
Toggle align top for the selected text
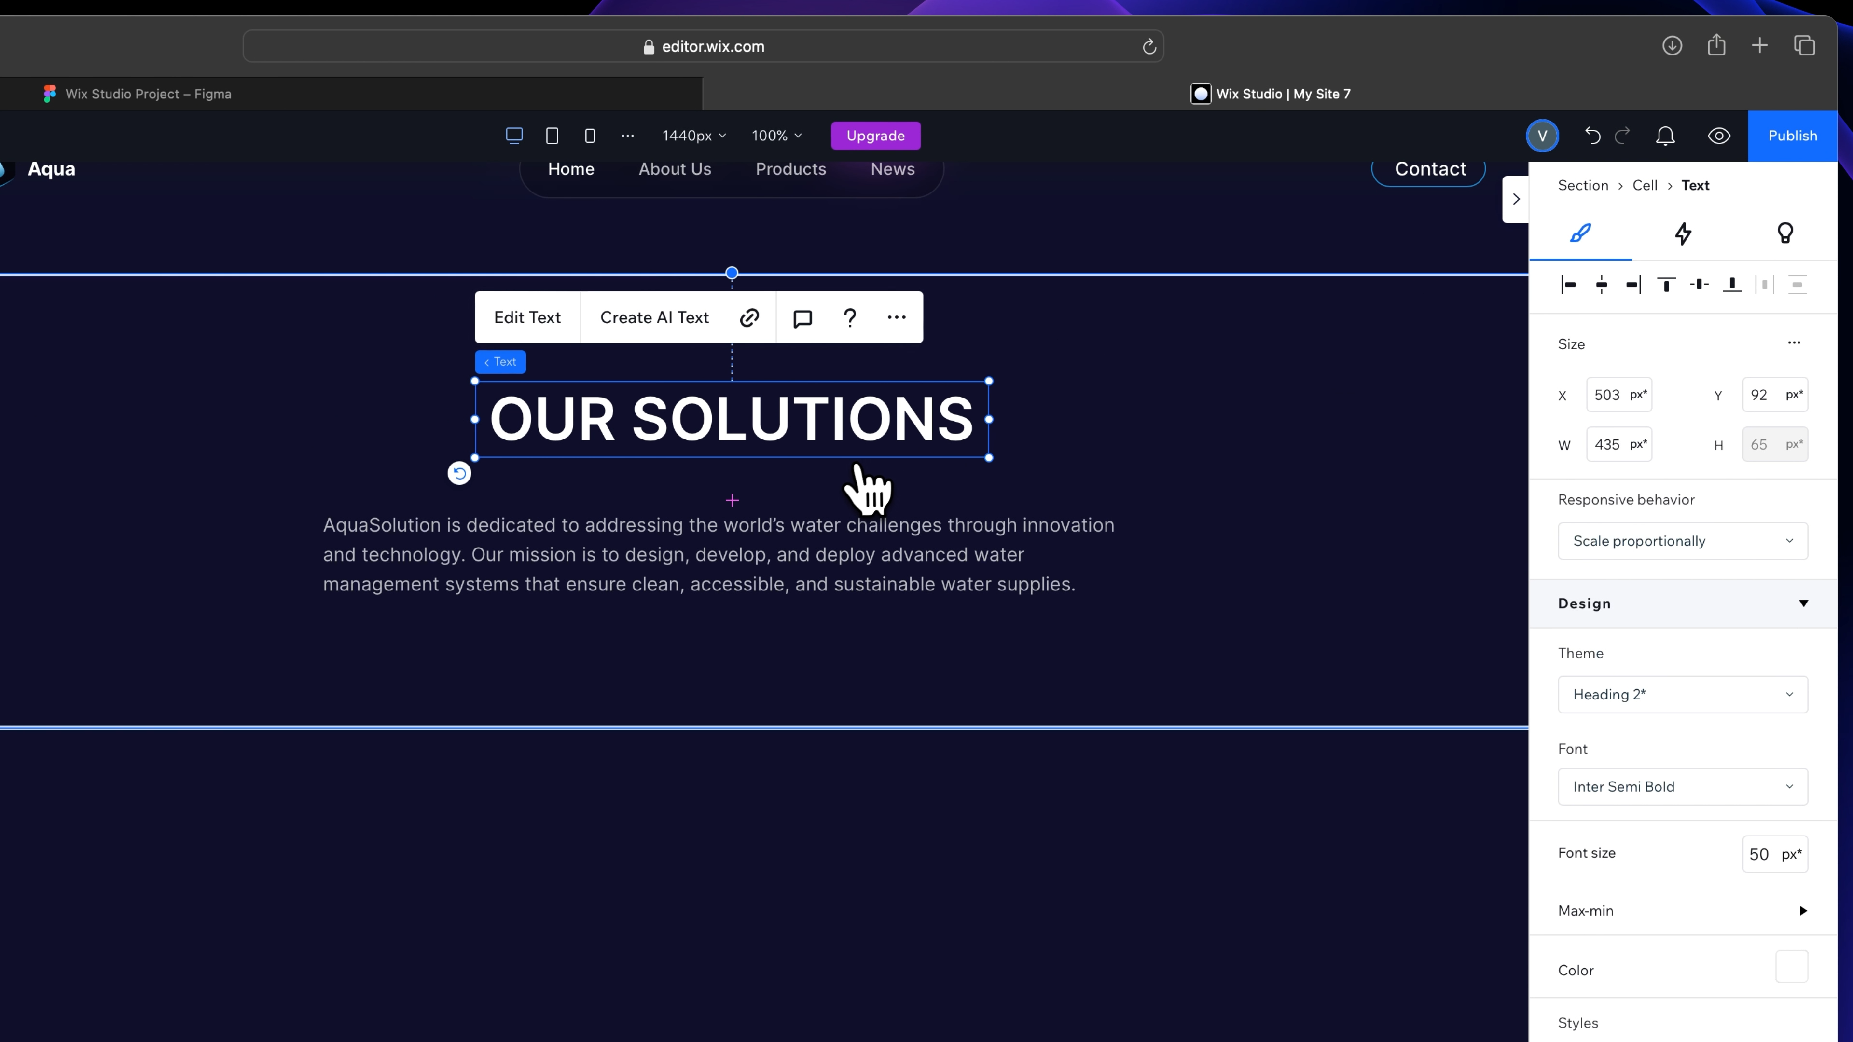click(x=1666, y=285)
